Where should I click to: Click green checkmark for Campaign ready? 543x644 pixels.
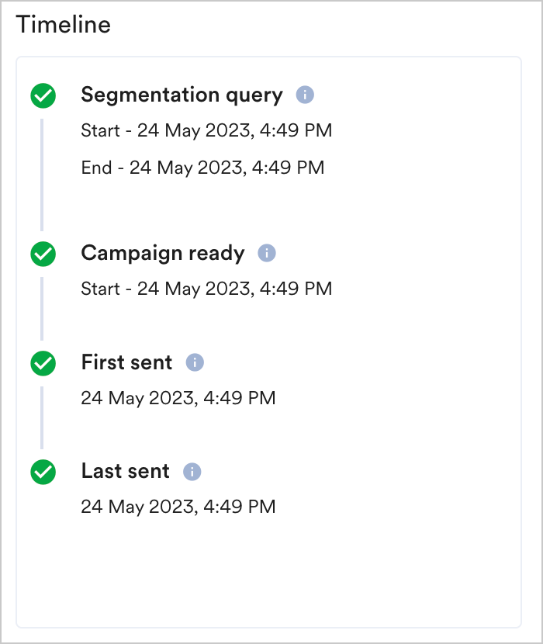[x=43, y=254]
